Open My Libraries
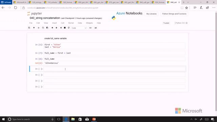Image resolution: width=217 pixels, height=122 pixels. tap(152, 14)
